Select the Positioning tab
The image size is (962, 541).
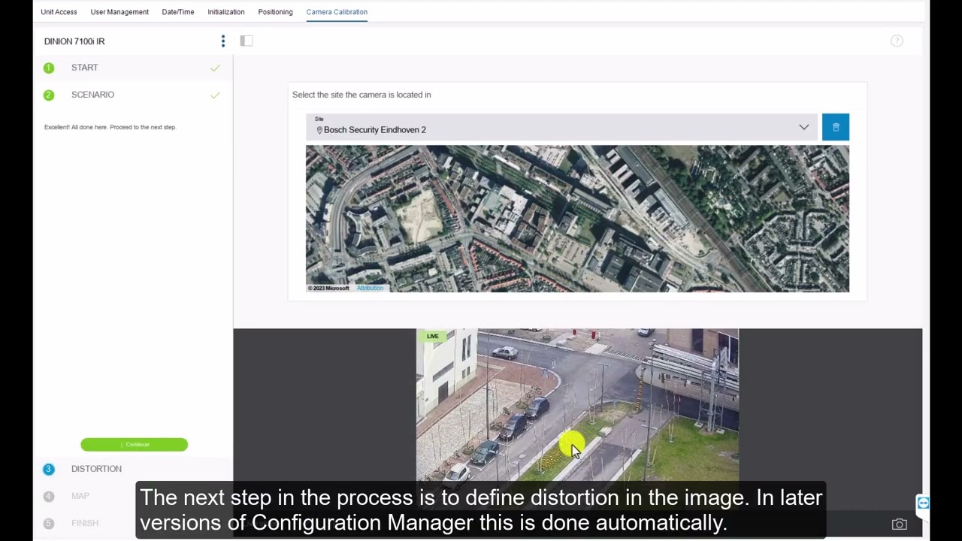tap(275, 12)
